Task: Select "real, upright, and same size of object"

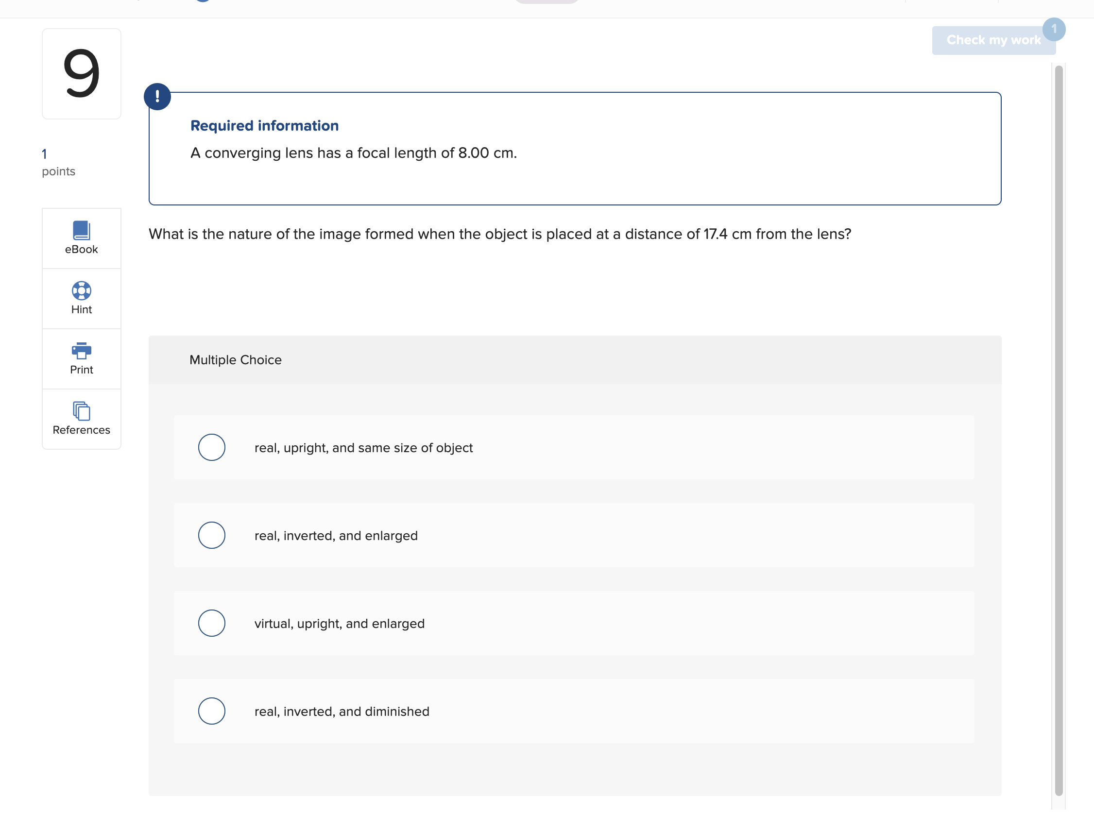Action: (x=212, y=447)
